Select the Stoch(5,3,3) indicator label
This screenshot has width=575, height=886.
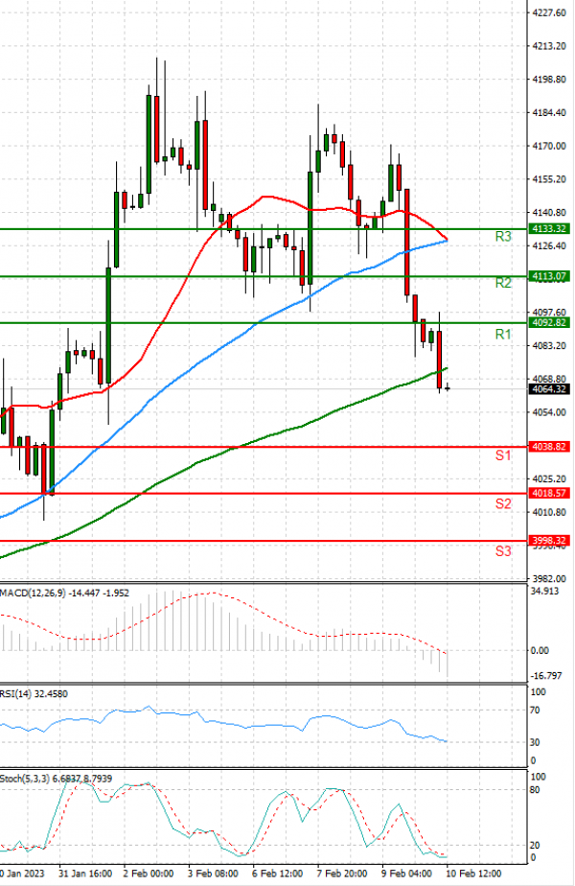(x=56, y=779)
